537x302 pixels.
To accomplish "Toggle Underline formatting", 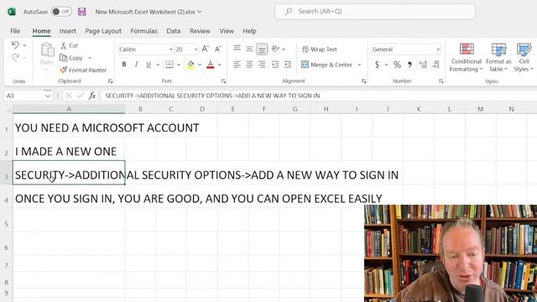I will point(149,65).
